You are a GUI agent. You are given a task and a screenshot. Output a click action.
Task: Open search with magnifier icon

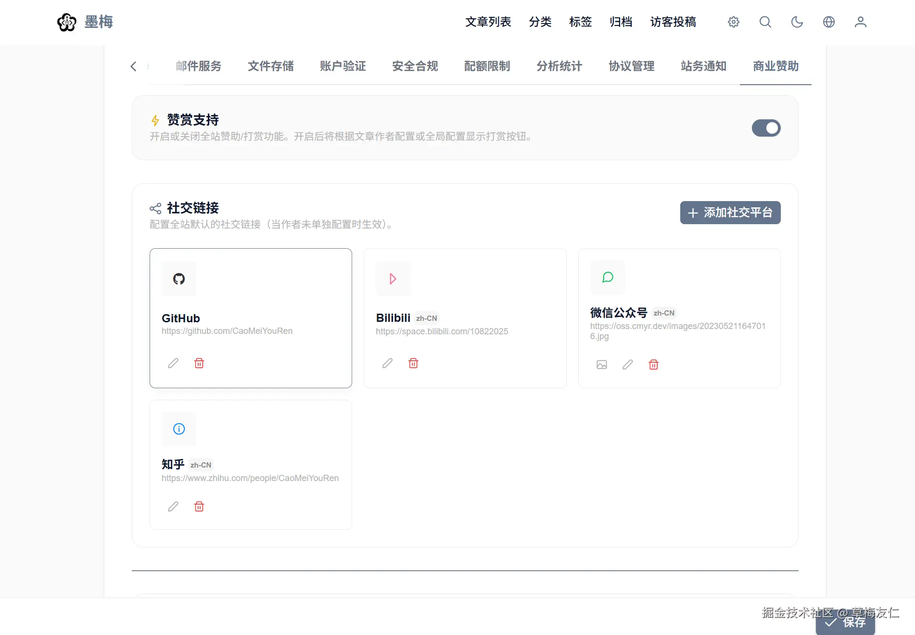765,22
